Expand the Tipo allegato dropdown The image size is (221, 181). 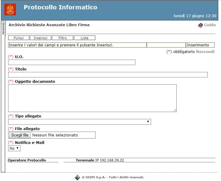(x=80, y=122)
